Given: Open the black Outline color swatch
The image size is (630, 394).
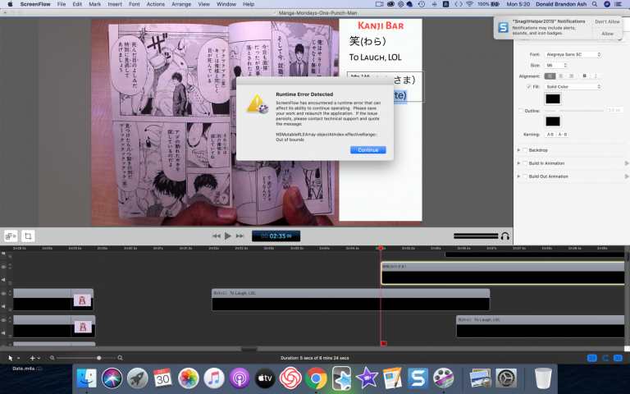Looking at the screenshot, I should tap(553, 121).
